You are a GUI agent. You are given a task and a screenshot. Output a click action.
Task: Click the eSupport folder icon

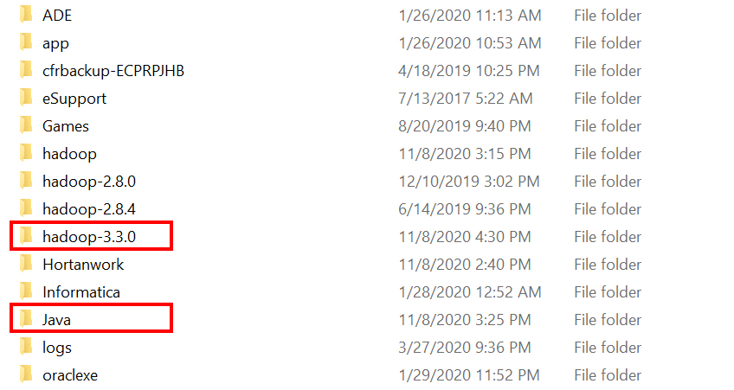point(26,99)
